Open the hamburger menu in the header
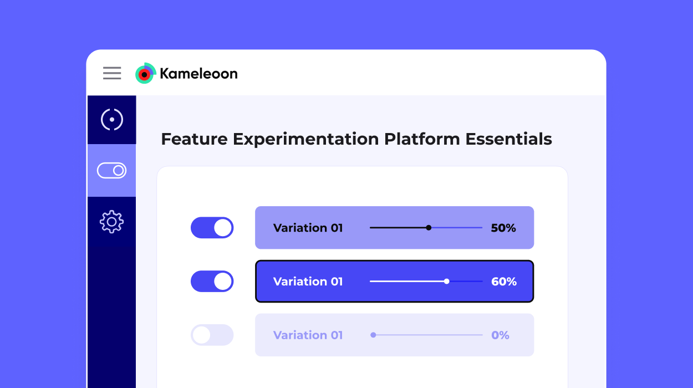 click(111, 73)
